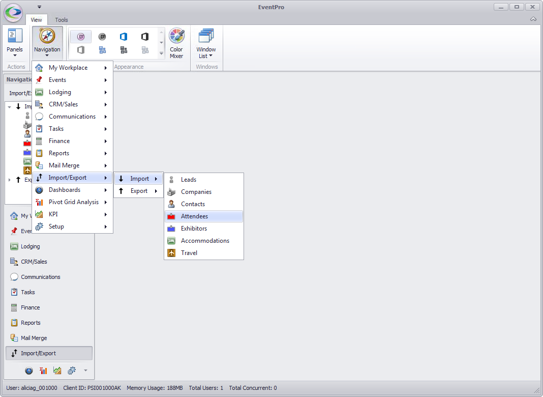Image resolution: width=543 pixels, height=397 pixels.
Task: Open Reports in the navigation pane
Action: pos(49,323)
